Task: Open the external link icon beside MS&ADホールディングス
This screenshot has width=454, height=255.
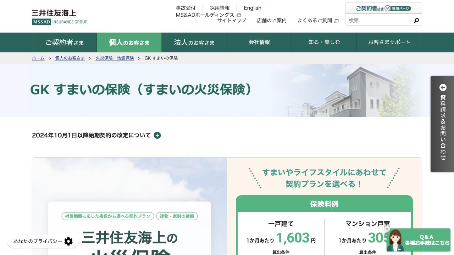Action: point(239,15)
